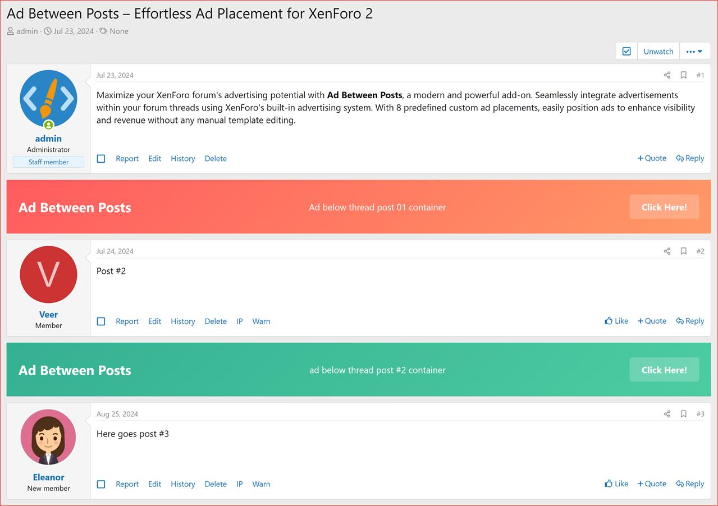The height and width of the screenshot is (506, 718).
Task: Select the checkbox on Eleanor's post
Action: [x=101, y=484]
